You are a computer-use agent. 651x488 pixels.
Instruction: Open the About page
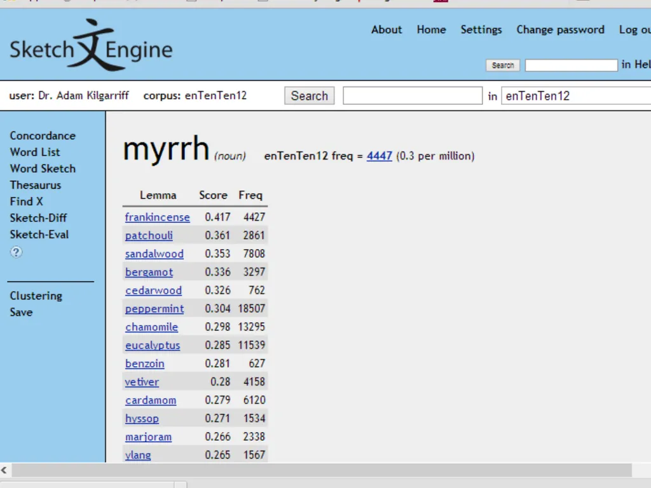(x=387, y=29)
